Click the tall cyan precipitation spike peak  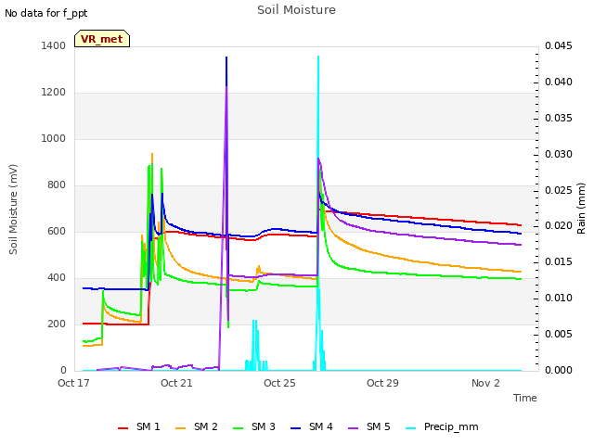pos(318,57)
